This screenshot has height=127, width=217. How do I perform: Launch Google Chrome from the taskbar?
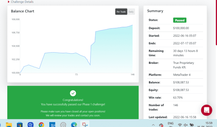(x=41, y=125)
